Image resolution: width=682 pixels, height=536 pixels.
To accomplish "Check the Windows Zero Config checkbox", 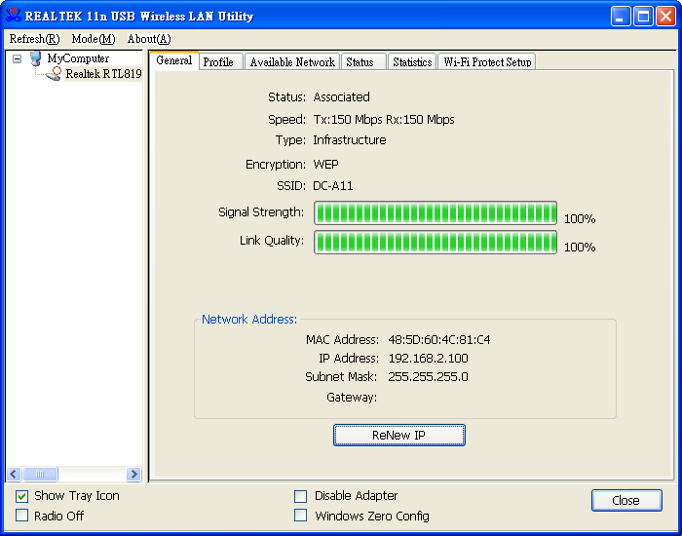I will pos(300,516).
